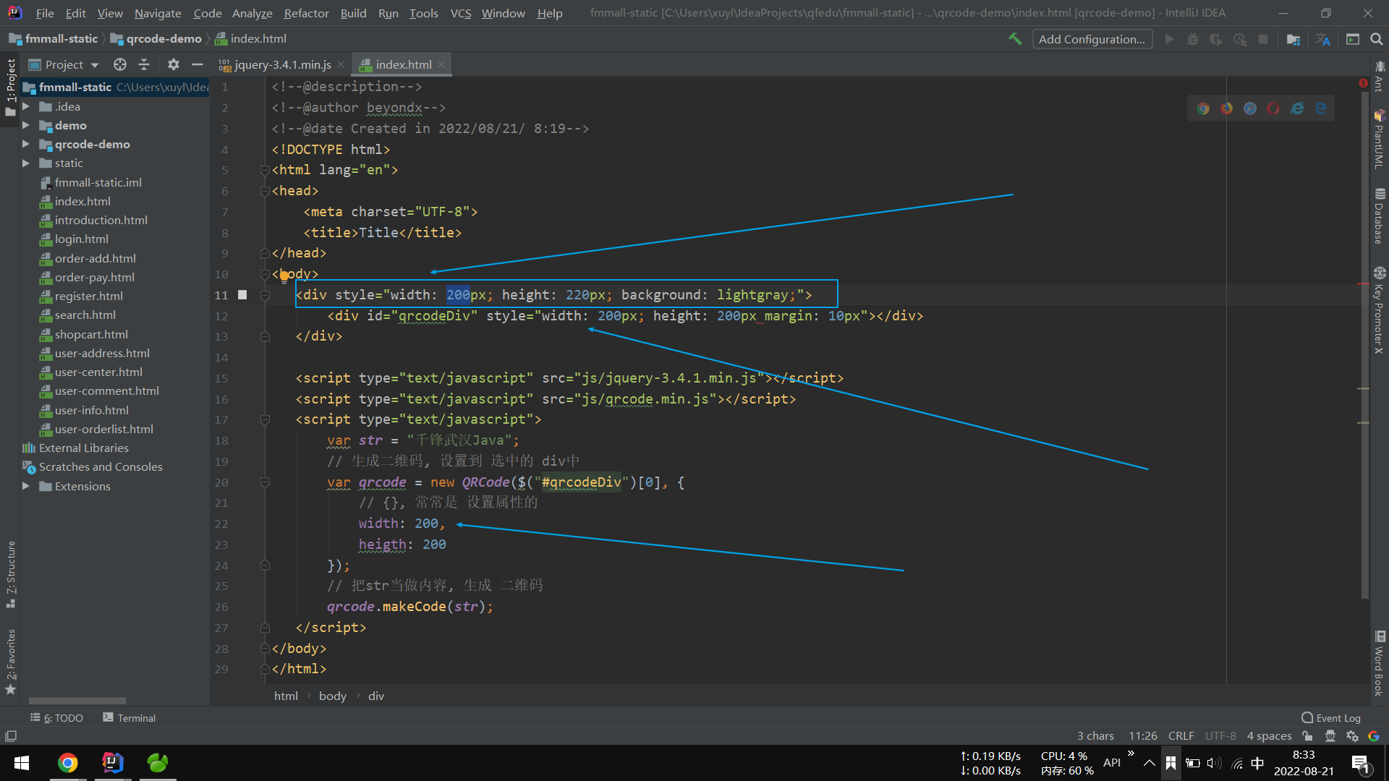Hide the Project panel with minus icon
Image resolution: width=1389 pixels, height=781 pixels.
[x=197, y=64]
